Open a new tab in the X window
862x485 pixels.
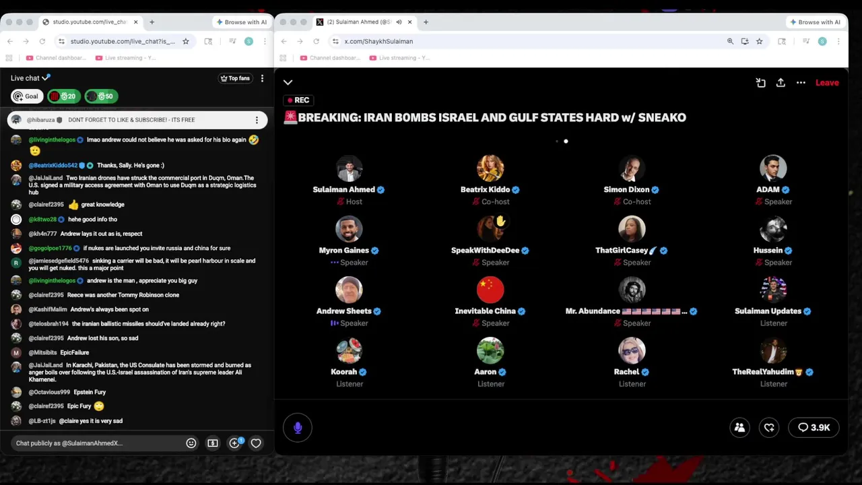pos(426,22)
